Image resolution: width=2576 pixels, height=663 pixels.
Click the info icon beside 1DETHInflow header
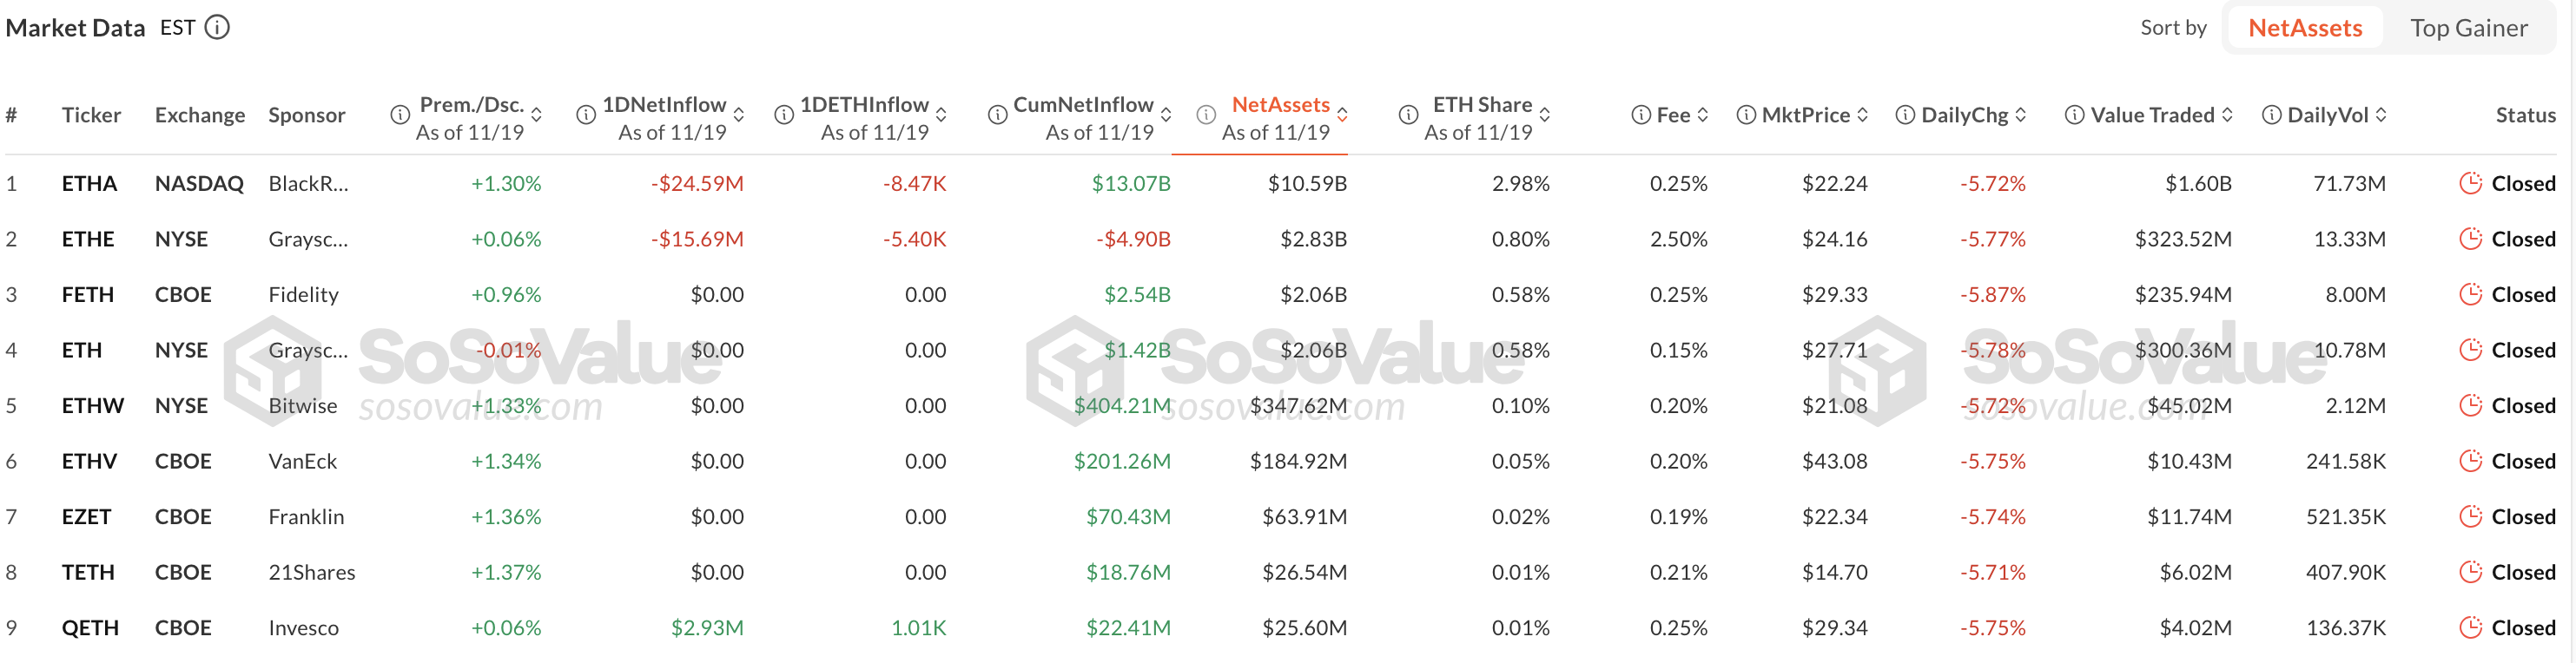(784, 115)
